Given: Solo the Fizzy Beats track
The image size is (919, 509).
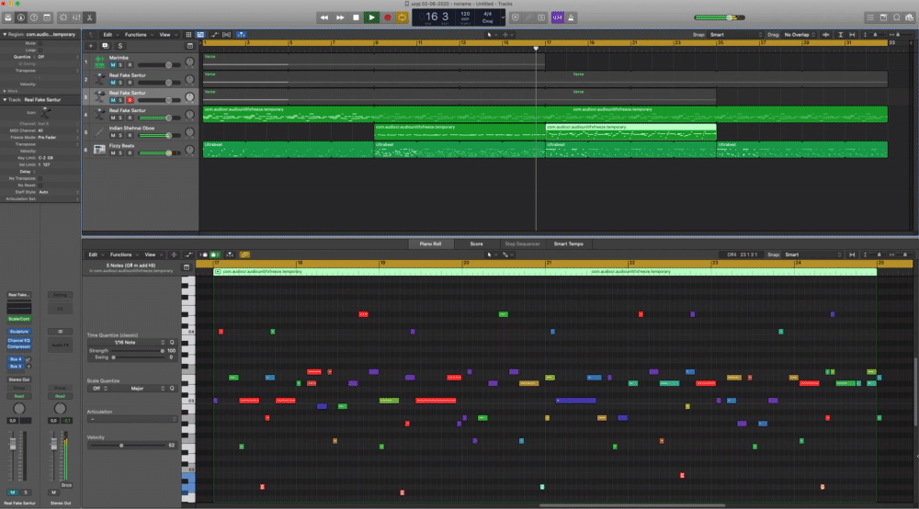Looking at the screenshot, I should 121,153.
